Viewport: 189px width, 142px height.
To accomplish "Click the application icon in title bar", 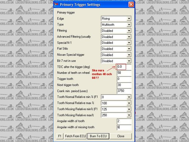I will [x=56, y=5].
